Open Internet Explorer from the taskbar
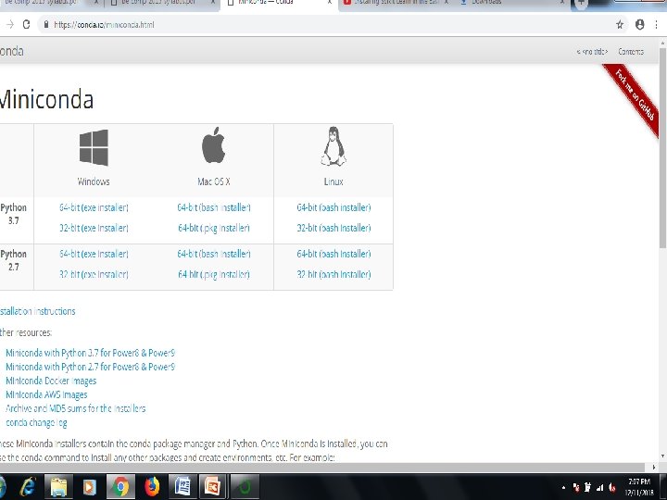 point(28,486)
